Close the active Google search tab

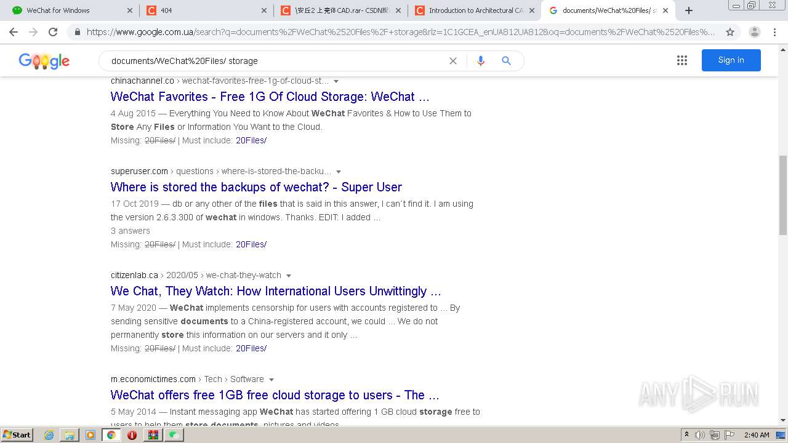(665, 10)
